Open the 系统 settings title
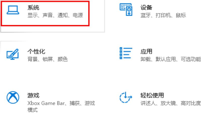The width and height of the screenshot is (201, 113). (x=33, y=8)
